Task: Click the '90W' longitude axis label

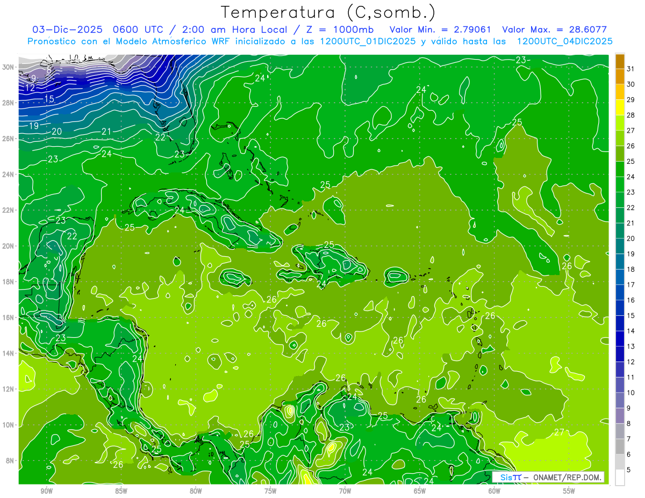Action: click(x=46, y=491)
